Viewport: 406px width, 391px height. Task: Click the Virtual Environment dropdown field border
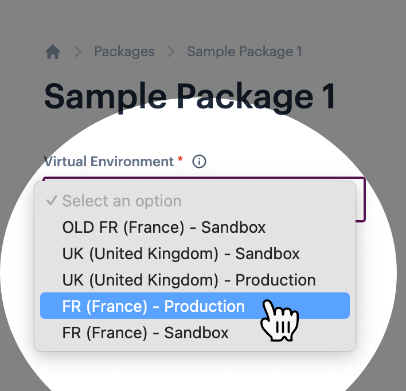(x=364, y=198)
